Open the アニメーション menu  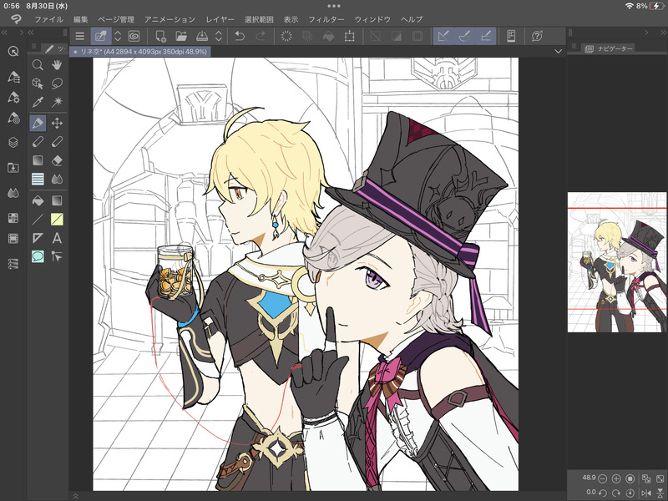[x=170, y=19]
